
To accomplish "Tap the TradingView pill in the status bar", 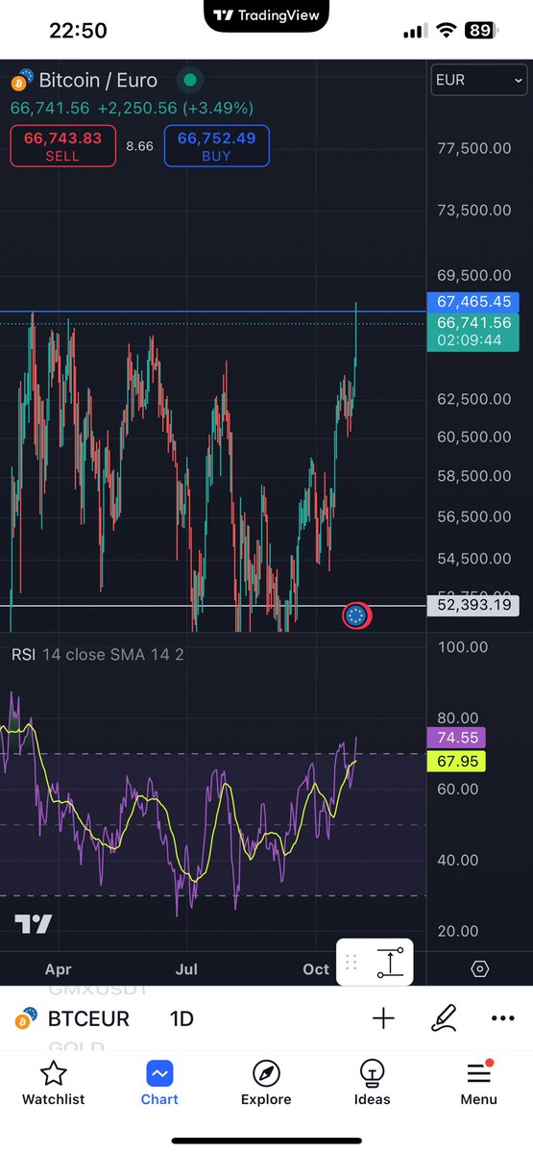I will pyautogui.click(x=267, y=15).
